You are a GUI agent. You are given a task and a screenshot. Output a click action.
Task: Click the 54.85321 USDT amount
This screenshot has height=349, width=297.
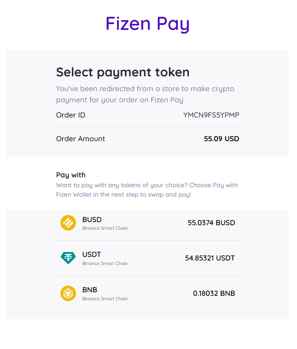coord(210,258)
